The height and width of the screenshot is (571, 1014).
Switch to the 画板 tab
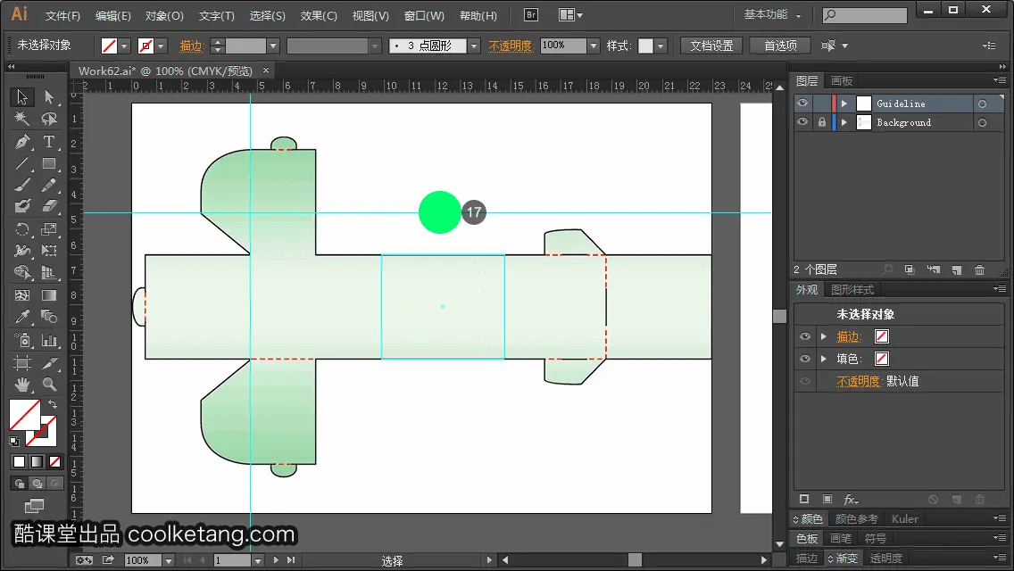pyautogui.click(x=842, y=81)
